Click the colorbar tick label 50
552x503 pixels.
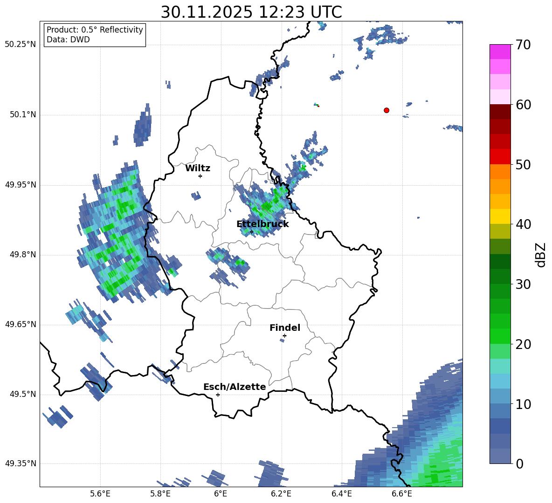click(523, 165)
